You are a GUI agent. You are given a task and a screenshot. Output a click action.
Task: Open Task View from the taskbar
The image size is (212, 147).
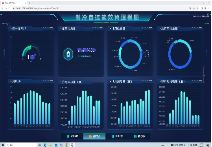[x=40, y=145]
